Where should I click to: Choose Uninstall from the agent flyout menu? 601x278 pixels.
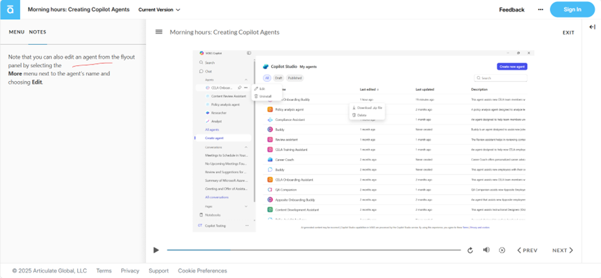click(x=263, y=96)
